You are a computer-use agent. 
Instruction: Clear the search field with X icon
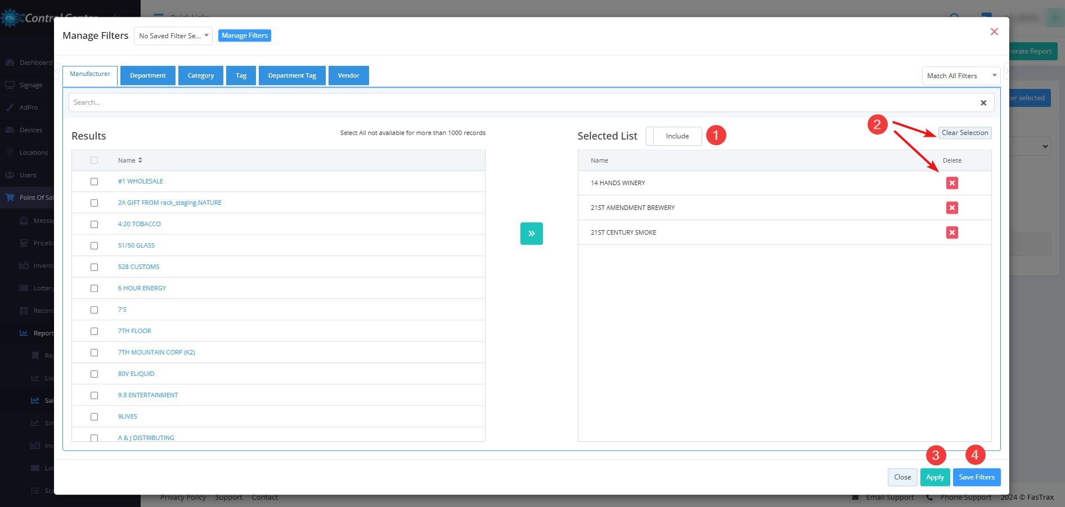(983, 102)
